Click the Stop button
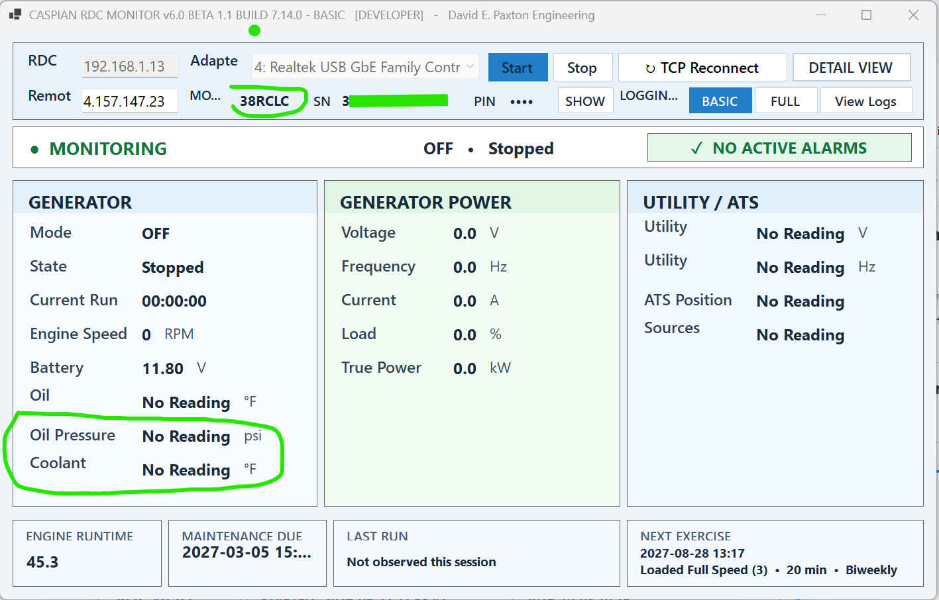Screen dimensions: 939x600 [582, 68]
